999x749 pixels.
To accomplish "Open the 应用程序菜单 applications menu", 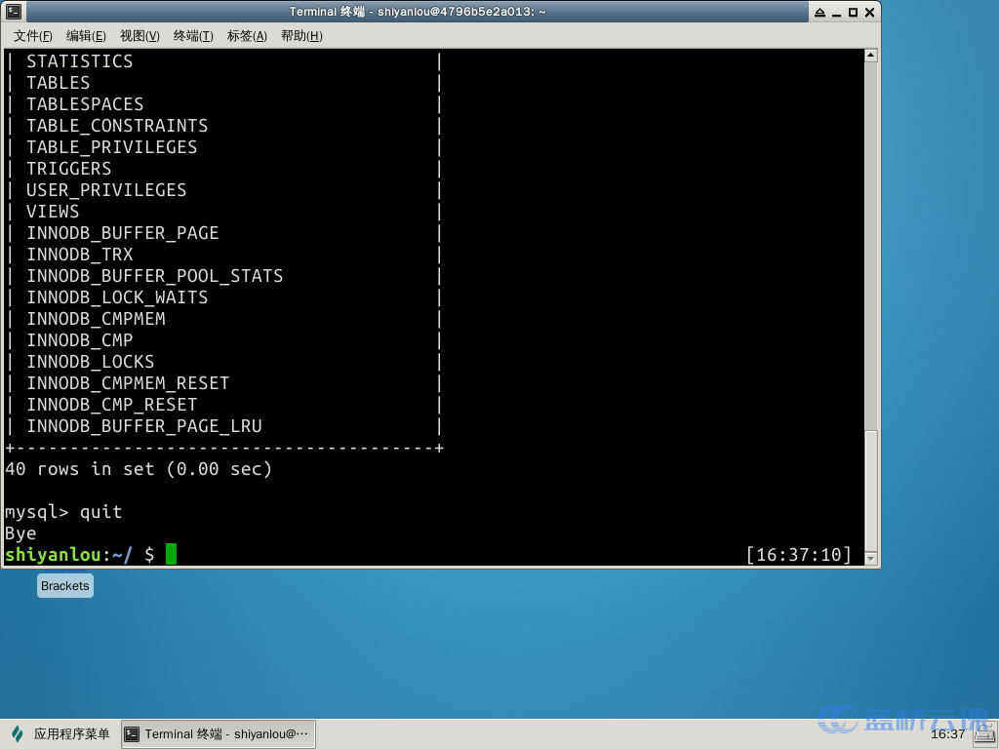I will pos(61,733).
